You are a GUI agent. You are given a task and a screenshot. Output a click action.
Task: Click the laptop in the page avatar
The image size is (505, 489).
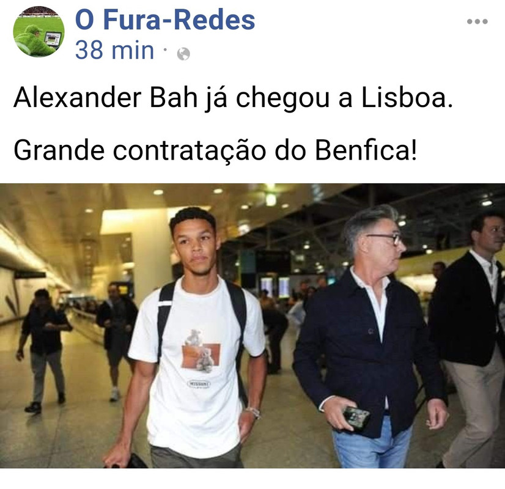(x=53, y=39)
